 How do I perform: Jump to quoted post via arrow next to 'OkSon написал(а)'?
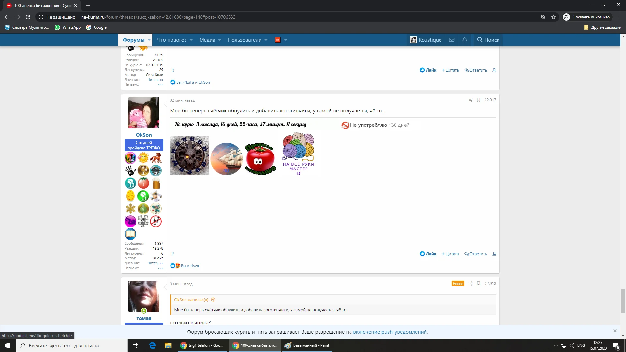coord(213,300)
